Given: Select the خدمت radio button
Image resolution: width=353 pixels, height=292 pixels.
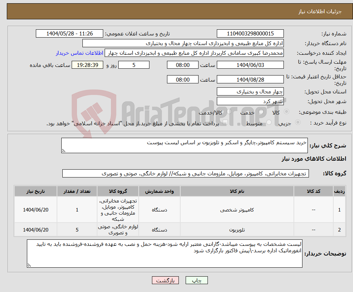Looking at the screenshot, I should coord(261,112).
